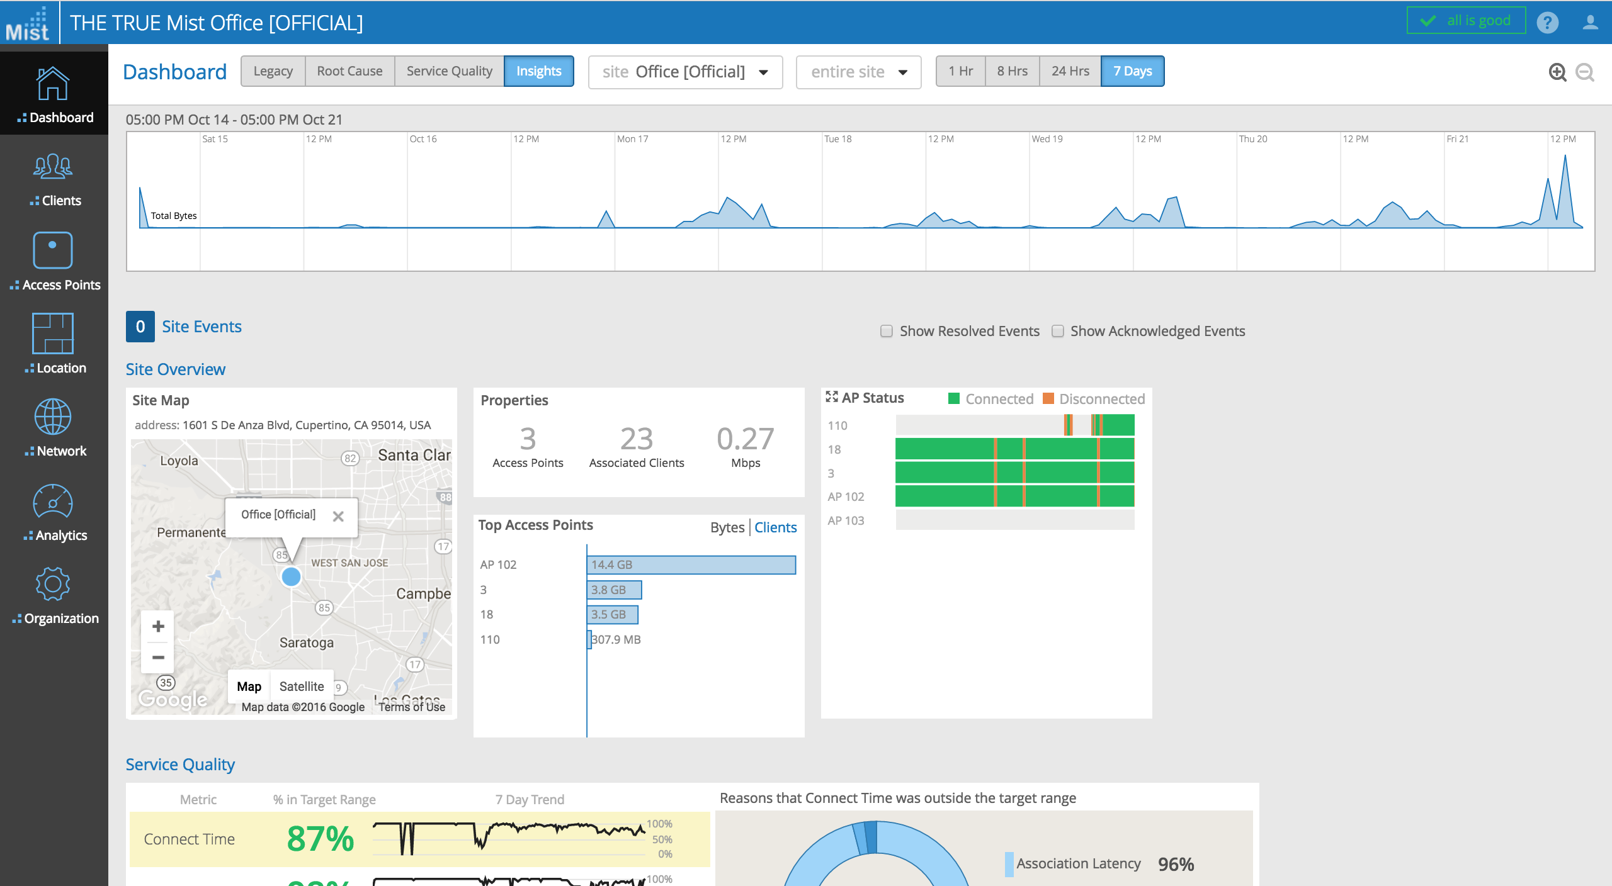
Task: Click the zoom-in magnifier icon
Action: click(1557, 72)
